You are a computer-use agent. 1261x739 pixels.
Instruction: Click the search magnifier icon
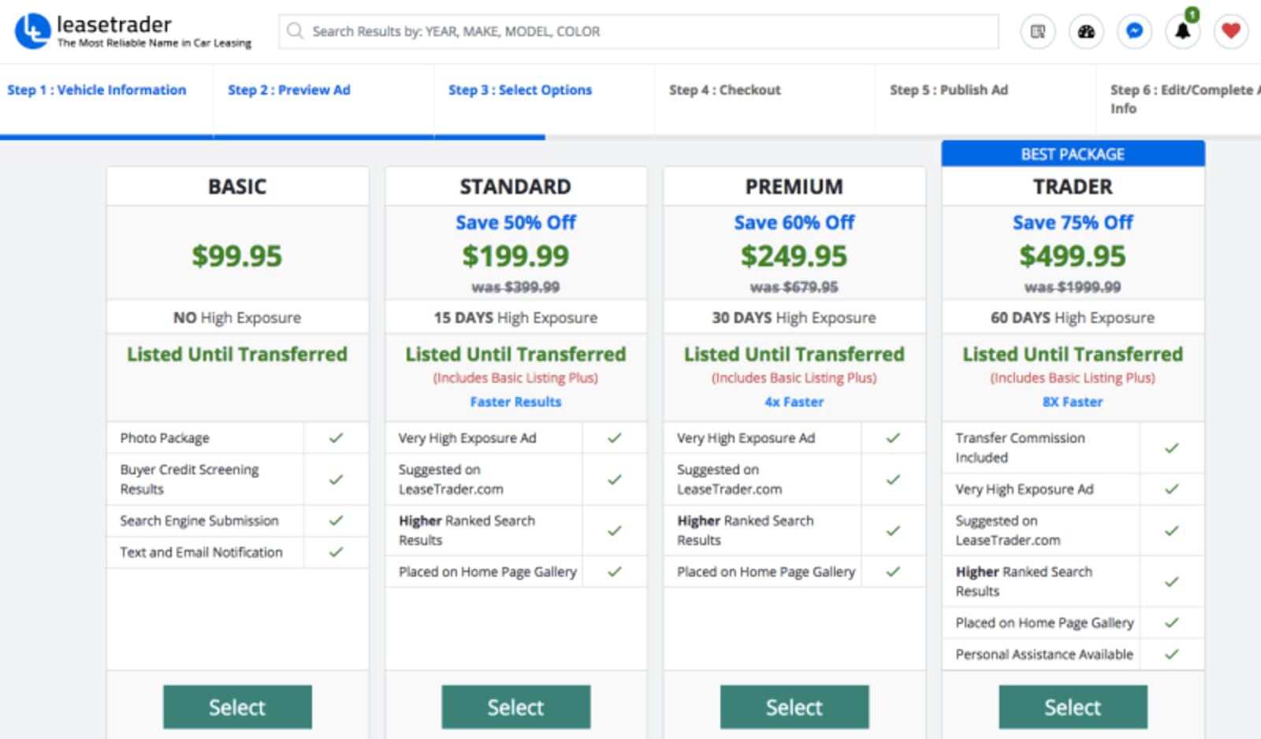(295, 31)
